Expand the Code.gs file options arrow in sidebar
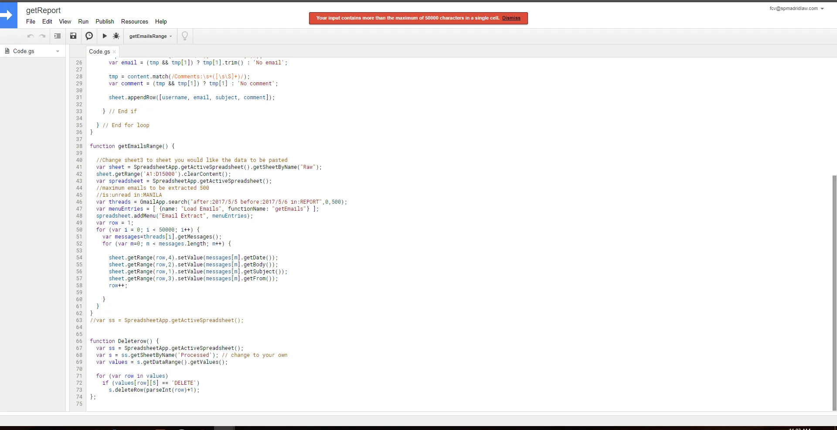The width and height of the screenshot is (837, 430). [x=58, y=51]
